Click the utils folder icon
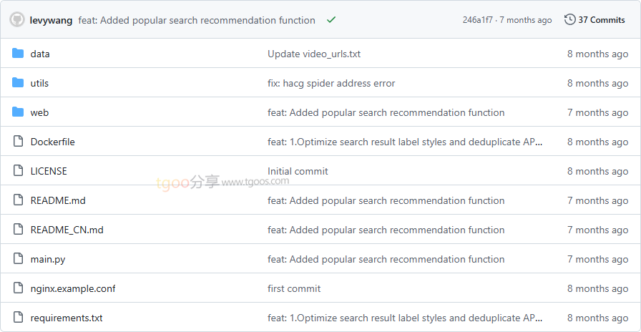This screenshot has width=641, height=332. [18, 83]
